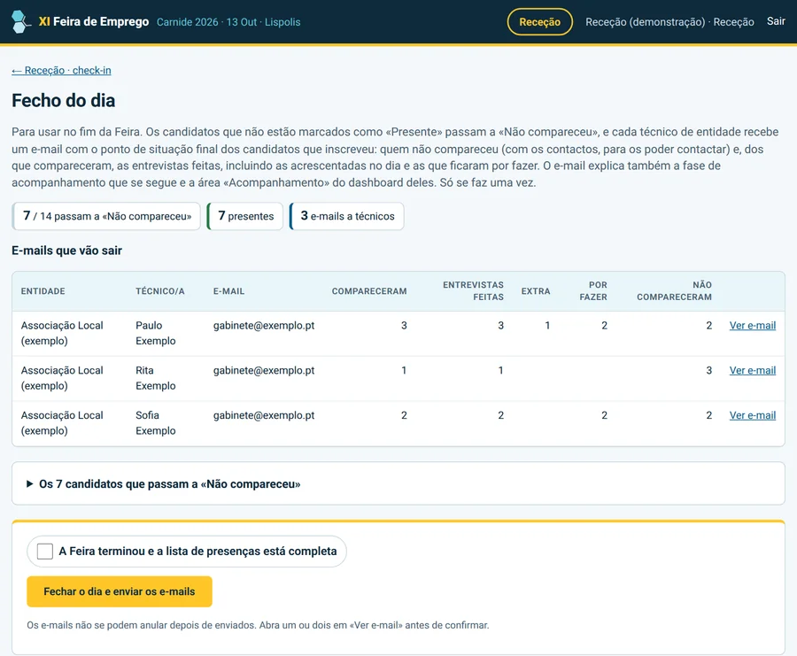Open the XI Feira de Emprego title
The height and width of the screenshot is (656, 797).
[x=94, y=22]
